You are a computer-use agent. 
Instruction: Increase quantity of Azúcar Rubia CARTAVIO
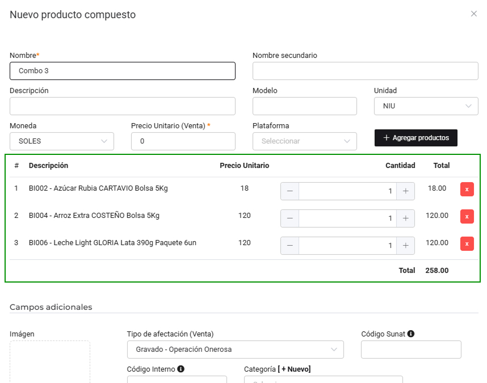[405, 191]
